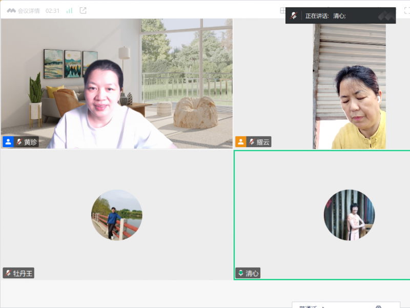Click the meeting timer 02:31
The image size is (410, 308).
coord(53,11)
